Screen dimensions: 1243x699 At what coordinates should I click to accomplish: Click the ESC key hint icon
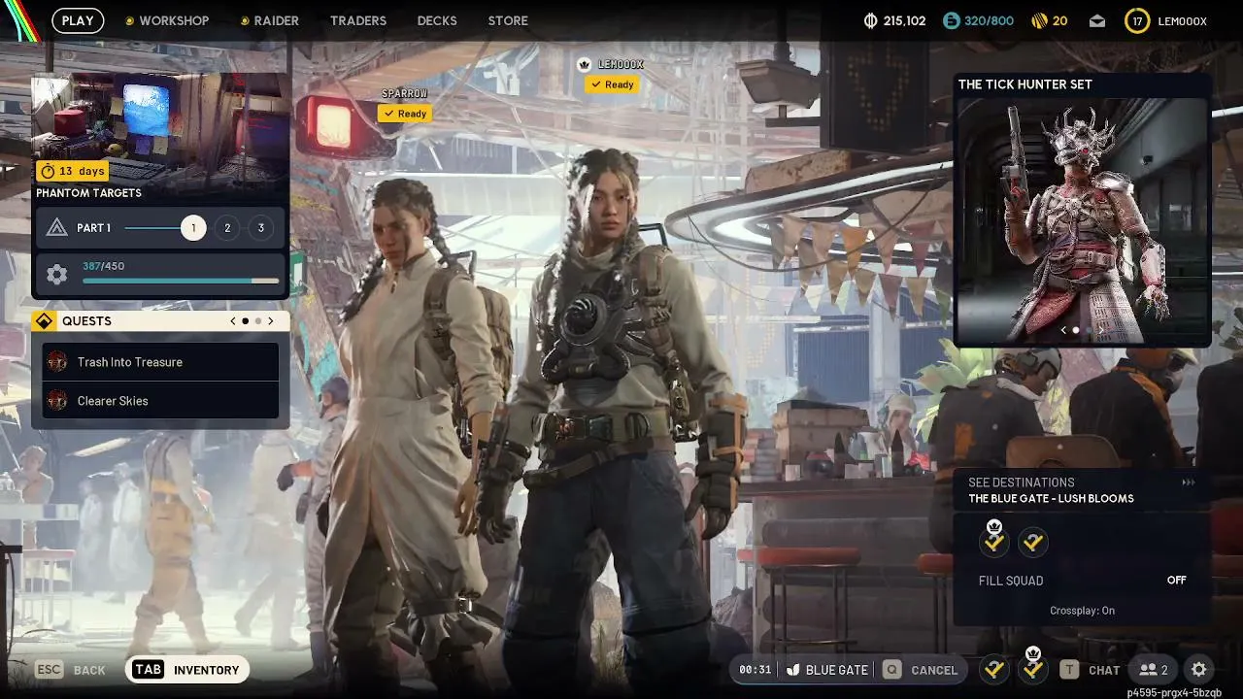pos(50,670)
